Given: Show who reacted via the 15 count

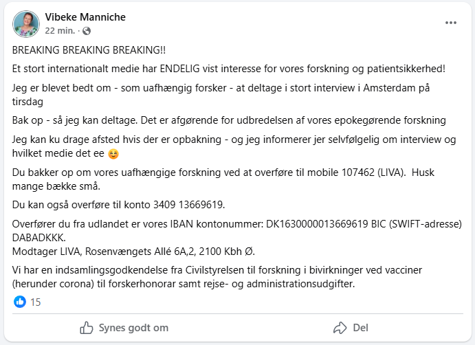Looking at the screenshot, I should [36, 302].
